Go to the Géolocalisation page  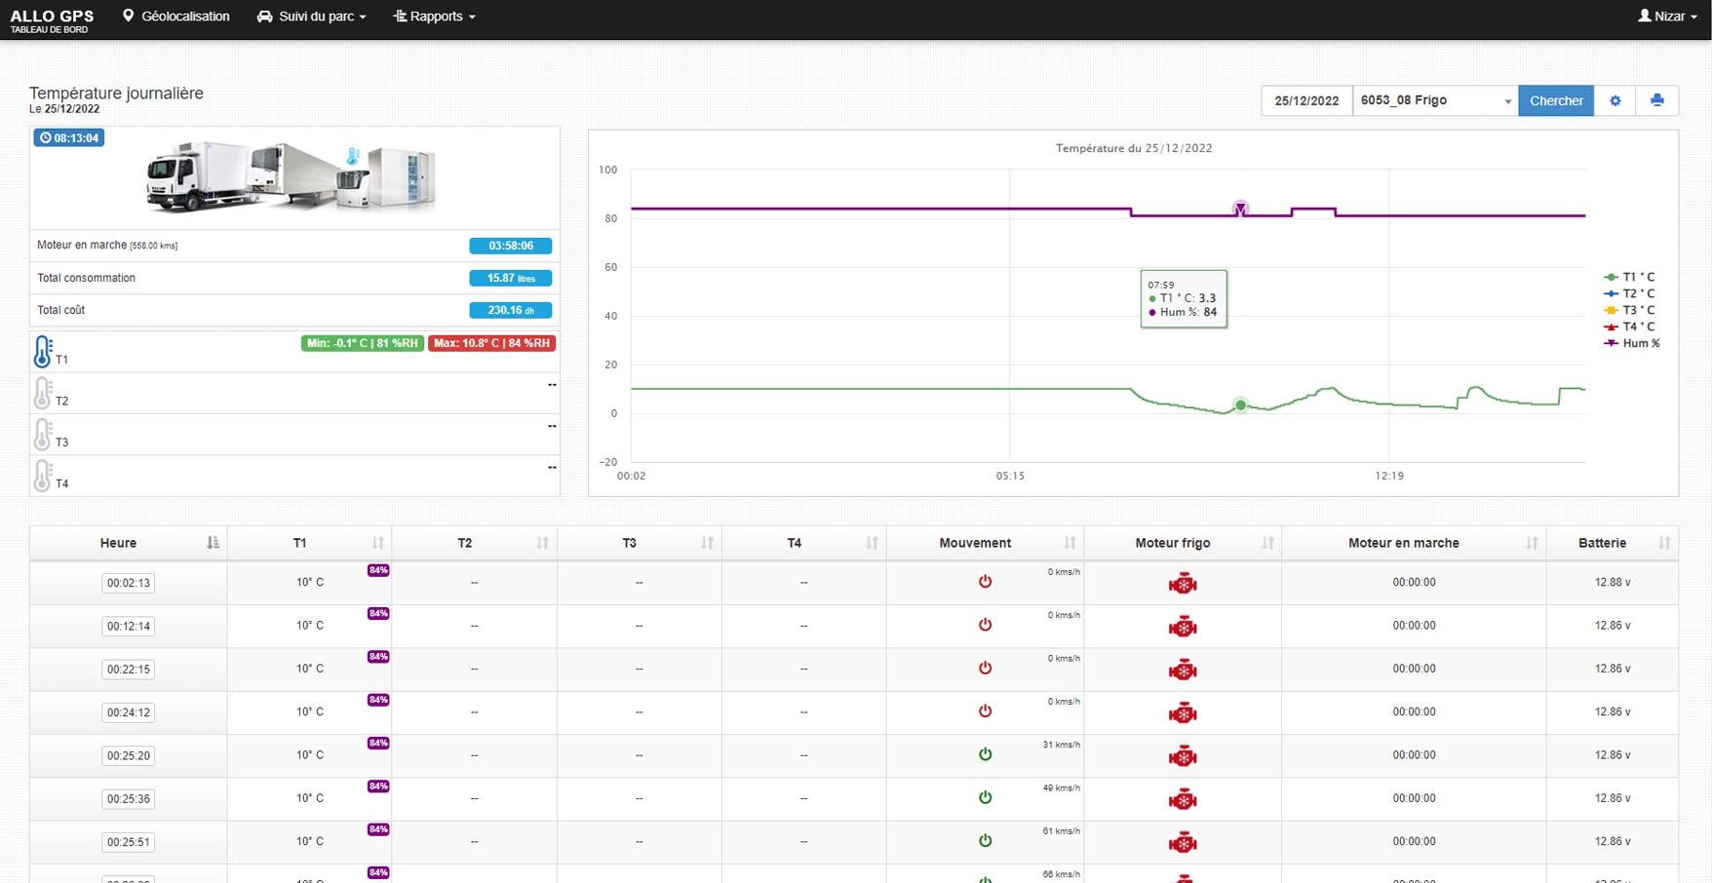[176, 17]
